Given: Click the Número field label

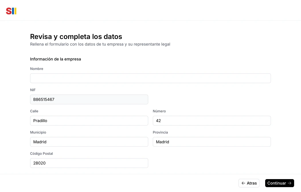Looking at the screenshot, I should point(159,111).
